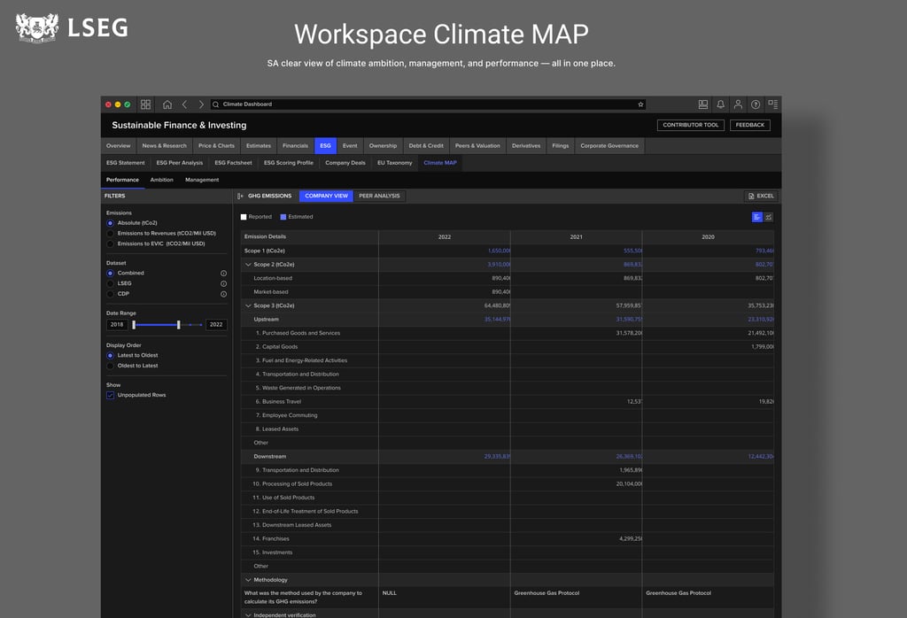Collapse the Methodology section
This screenshot has width=907, height=618.
point(248,580)
